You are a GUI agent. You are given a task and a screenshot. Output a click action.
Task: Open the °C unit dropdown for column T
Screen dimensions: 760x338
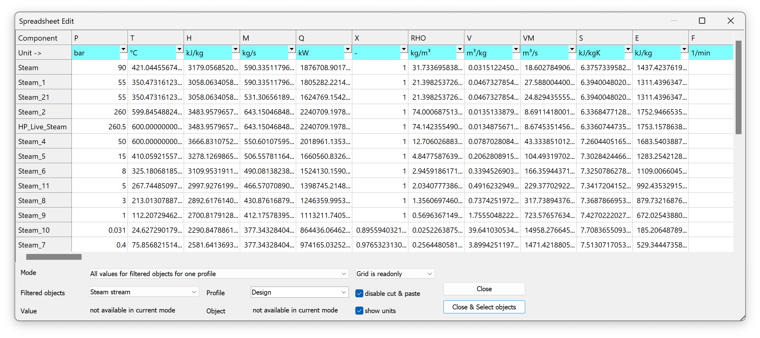click(x=179, y=49)
